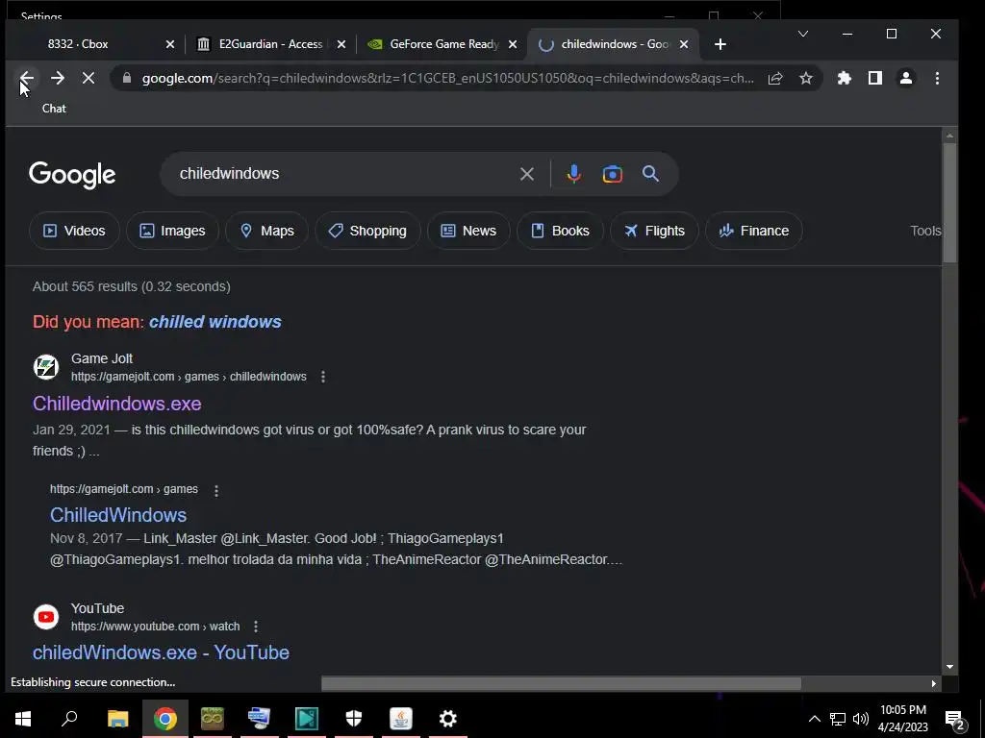Close the 8332 · Cbox tab
Image resolution: width=985 pixels, height=738 pixels.
click(169, 44)
